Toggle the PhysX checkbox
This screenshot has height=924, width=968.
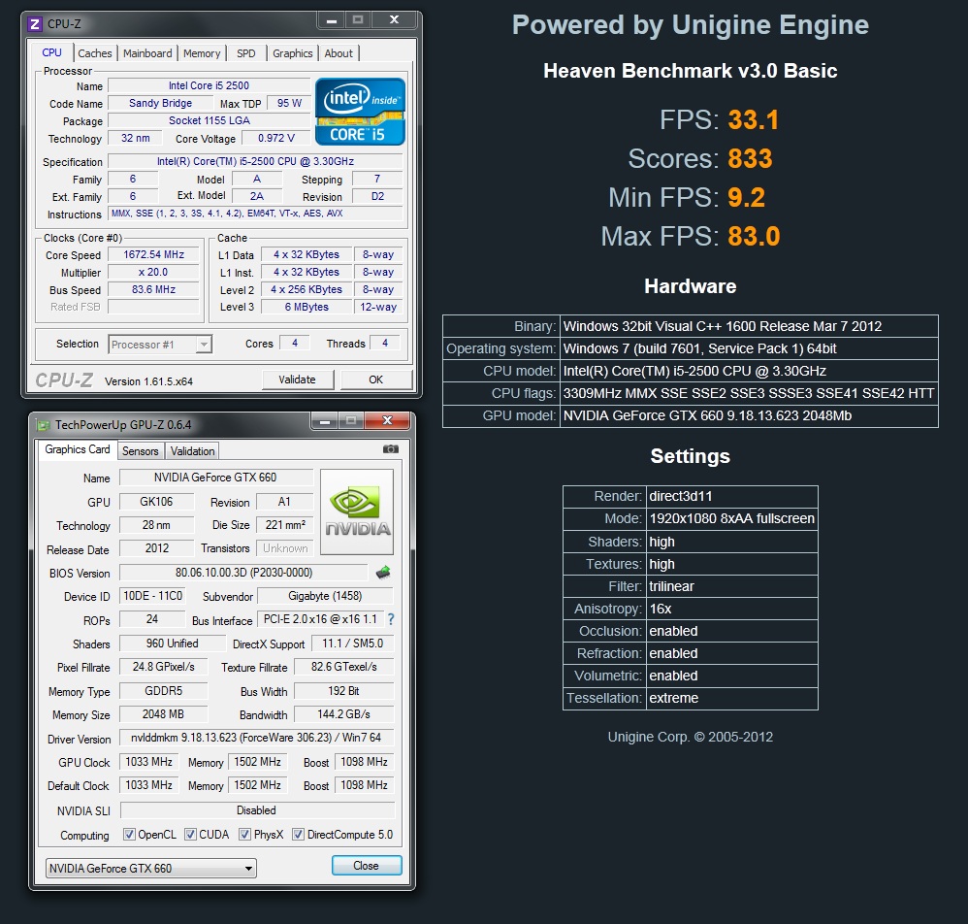[x=244, y=835]
